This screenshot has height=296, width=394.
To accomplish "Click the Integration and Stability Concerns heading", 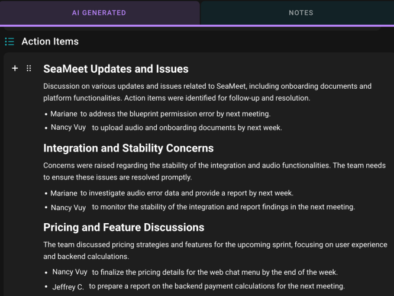I will (128, 148).
